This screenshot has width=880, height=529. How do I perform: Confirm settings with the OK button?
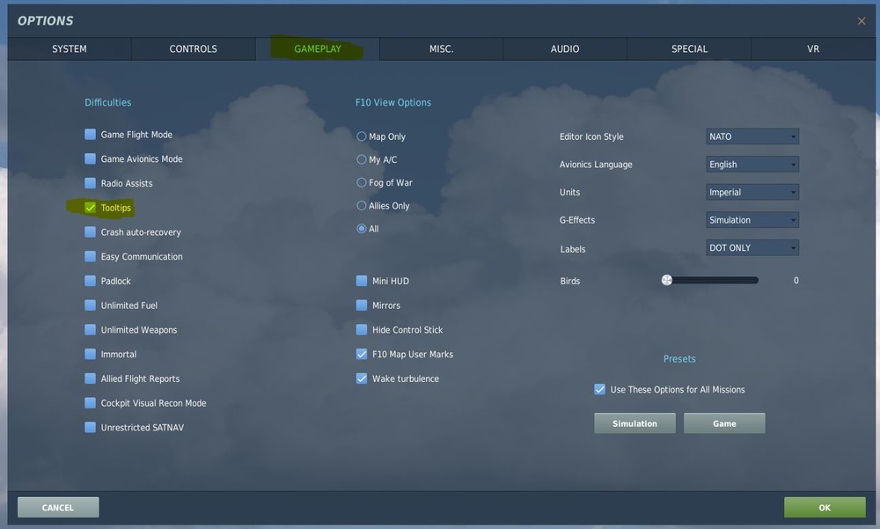(825, 508)
